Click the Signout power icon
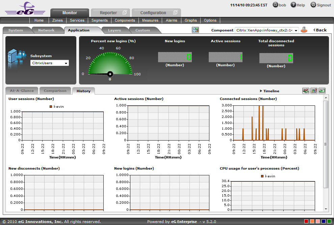Viewport: 334px width, 225px height. pyautogui.click(x=313, y=4)
